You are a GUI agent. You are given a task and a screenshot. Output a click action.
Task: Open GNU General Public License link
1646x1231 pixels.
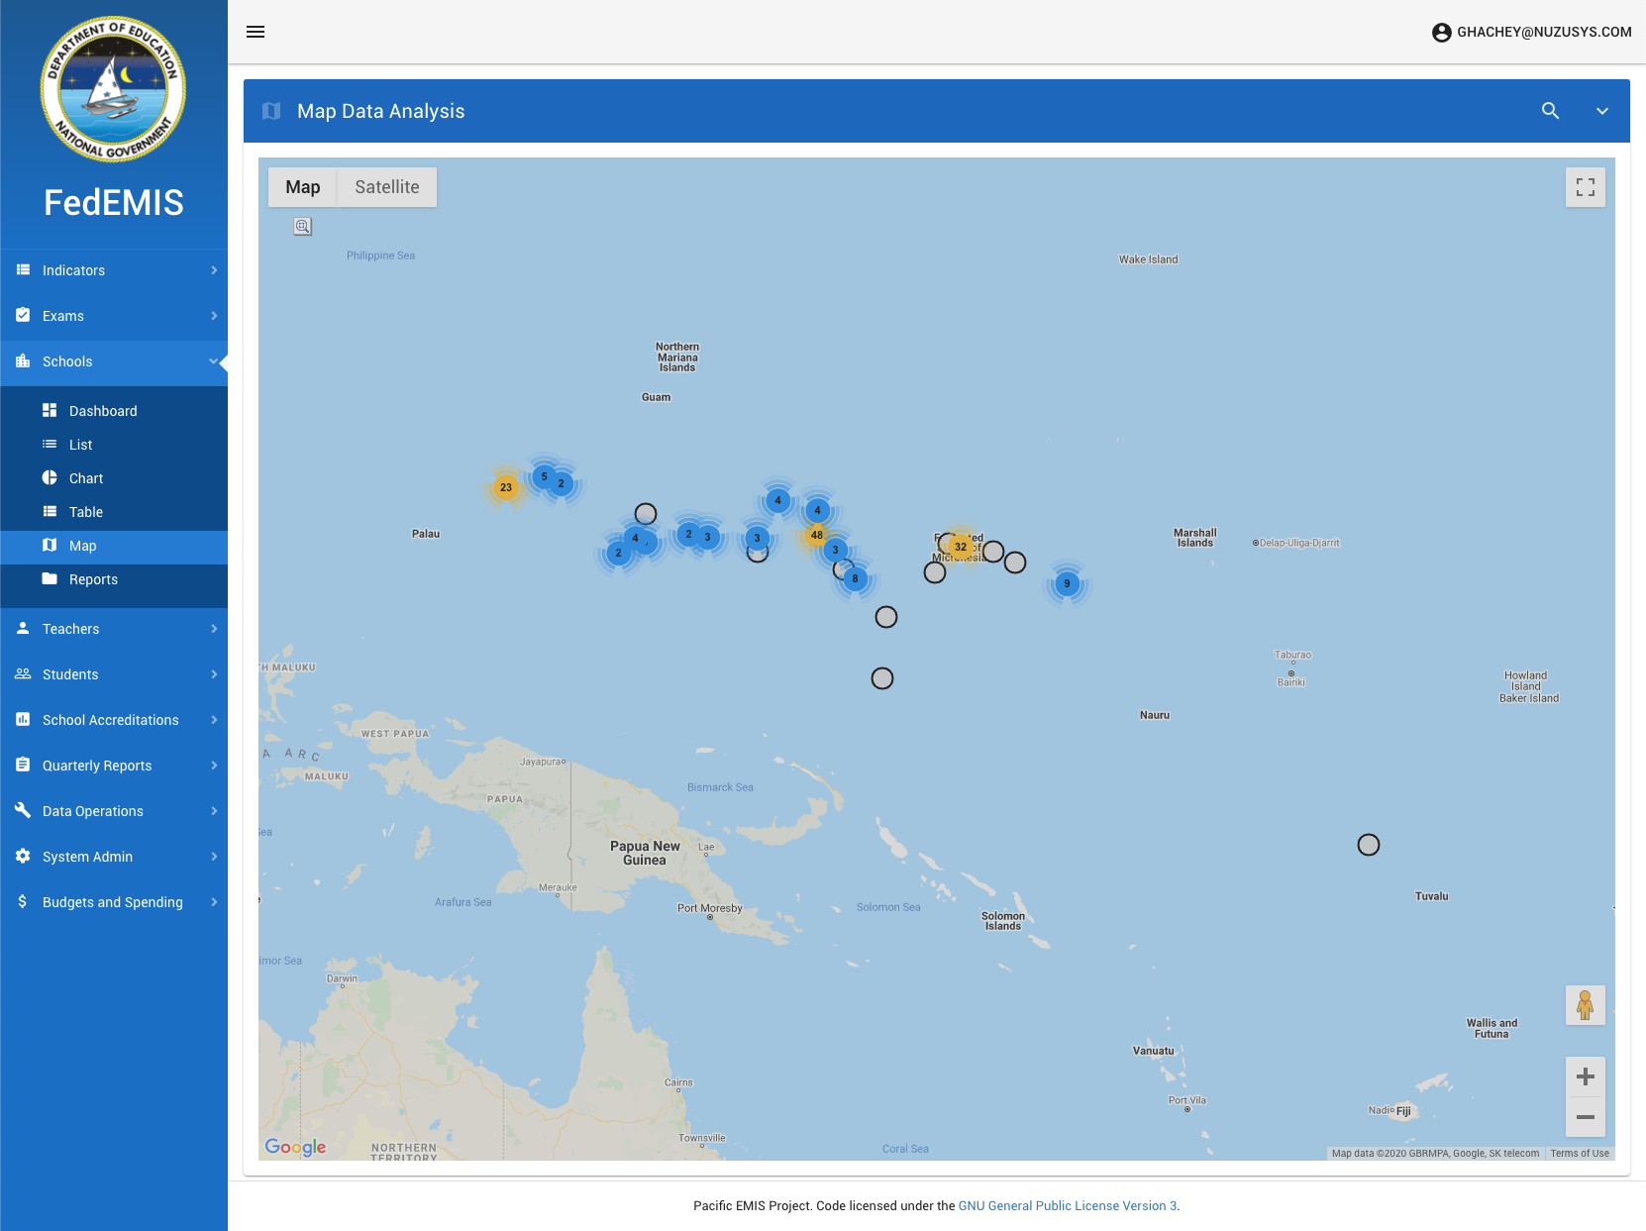(x=1067, y=1205)
